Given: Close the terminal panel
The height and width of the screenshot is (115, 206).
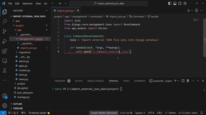Looking at the screenshot, I should [x=203, y=81].
